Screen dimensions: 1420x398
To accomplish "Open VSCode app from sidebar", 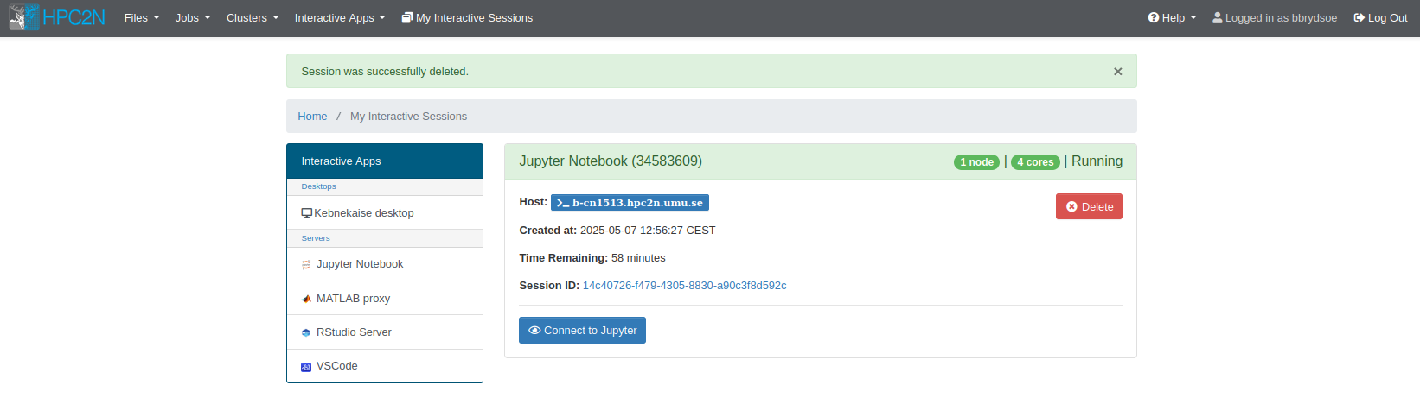I will [x=385, y=366].
